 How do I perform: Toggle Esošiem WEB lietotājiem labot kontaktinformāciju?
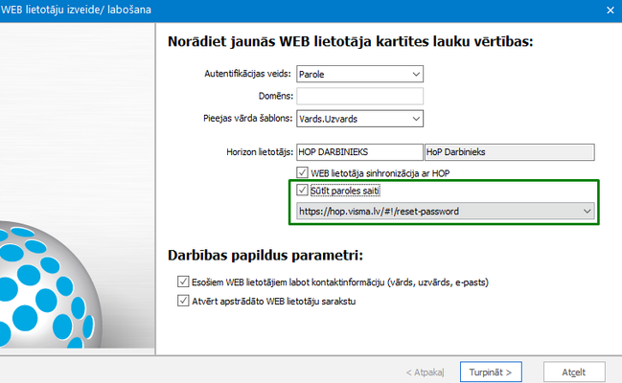click(183, 282)
